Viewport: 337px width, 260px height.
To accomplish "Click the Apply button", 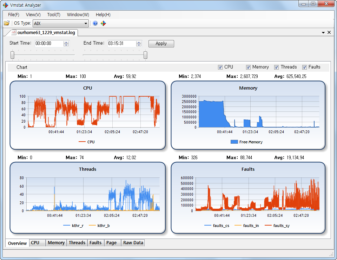I will point(161,44).
